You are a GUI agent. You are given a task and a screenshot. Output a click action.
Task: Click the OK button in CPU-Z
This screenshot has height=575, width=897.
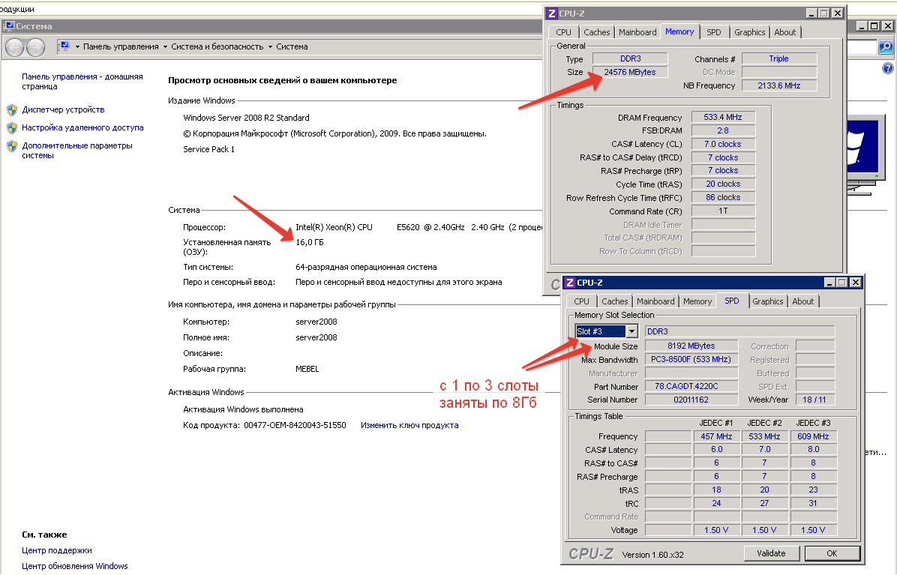[x=832, y=553]
